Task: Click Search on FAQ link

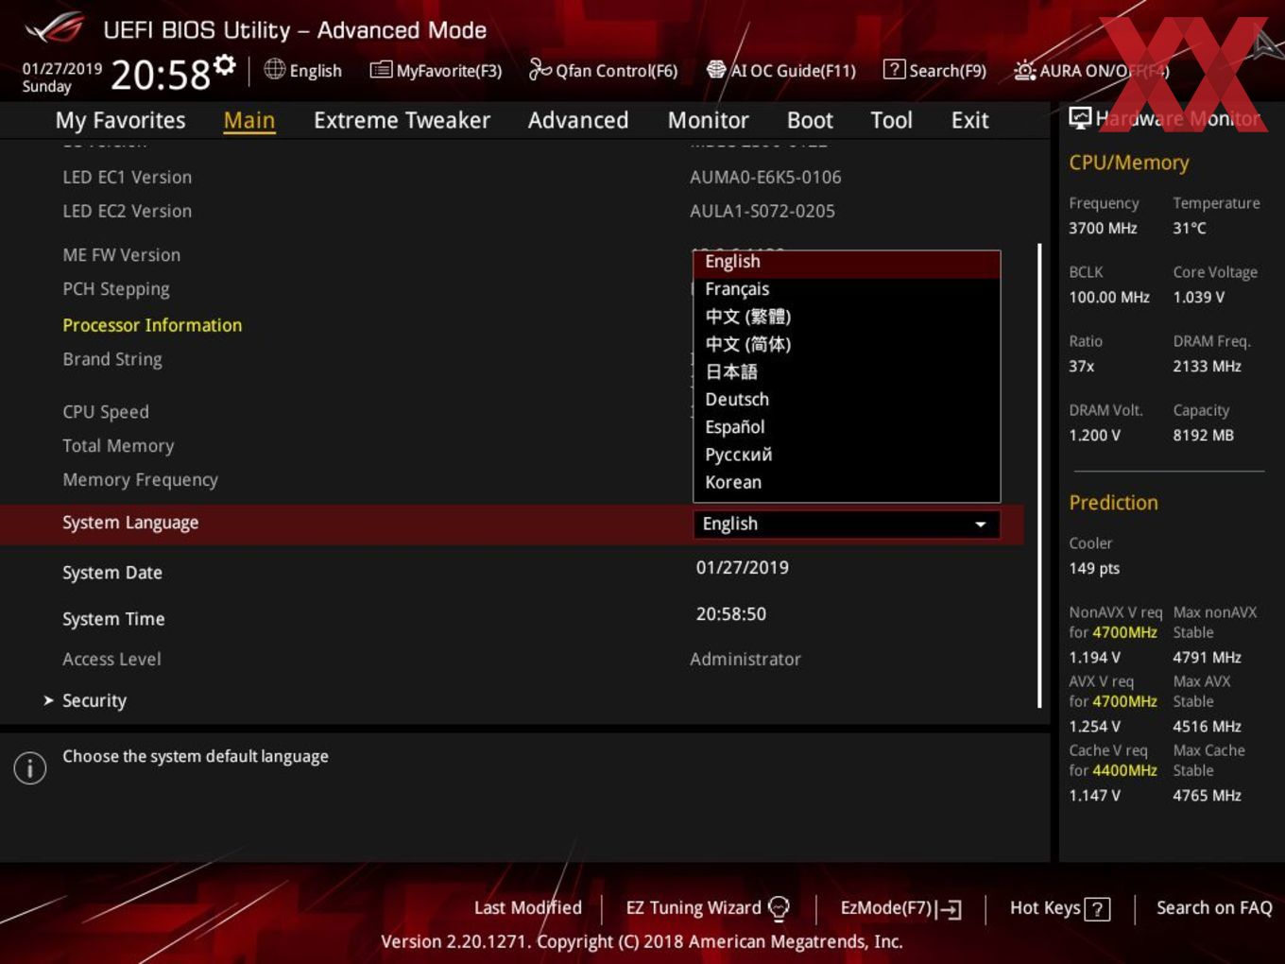Action: point(1214,907)
